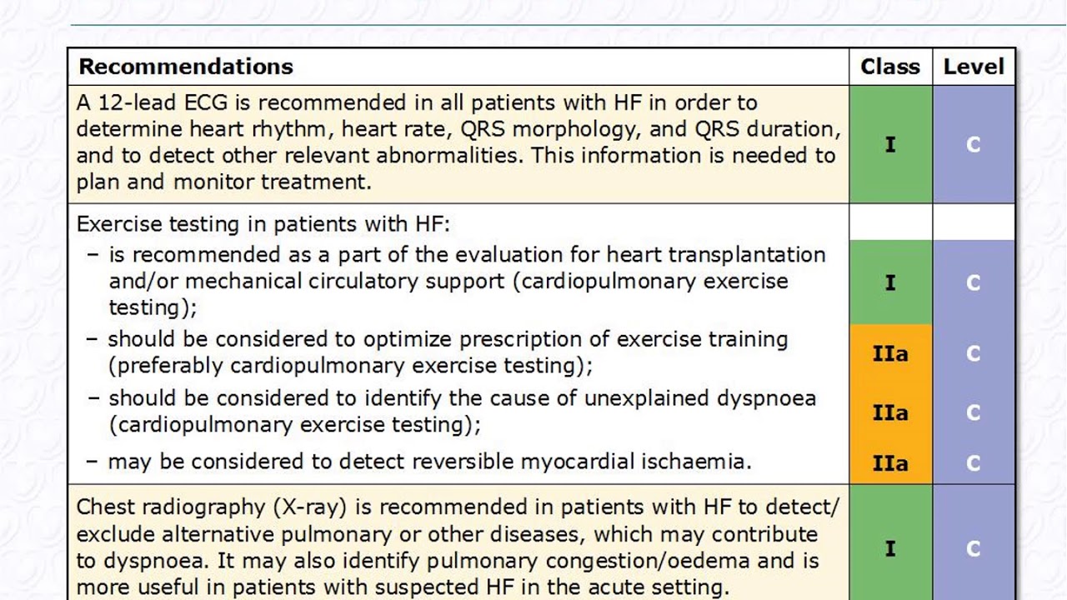Click Level C cell for chest radiography
1067x600 pixels.
pos(974,548)
